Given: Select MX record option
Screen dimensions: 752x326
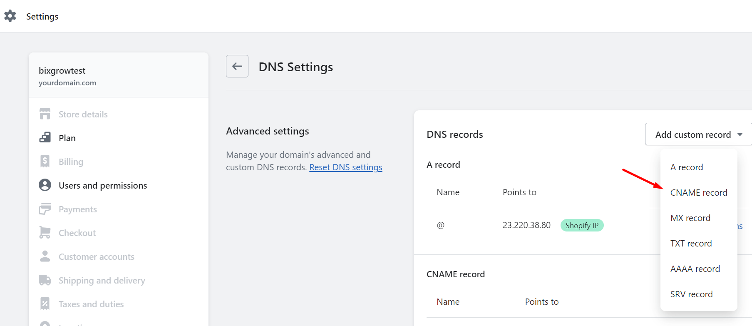Looking at the screenshot, I should point(690,218).
